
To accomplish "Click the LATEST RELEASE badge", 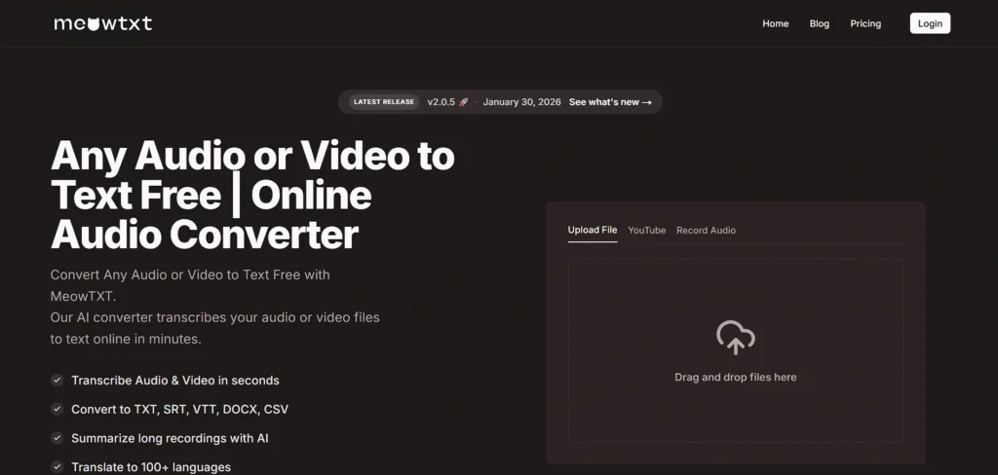I will (x=384, y=102).
